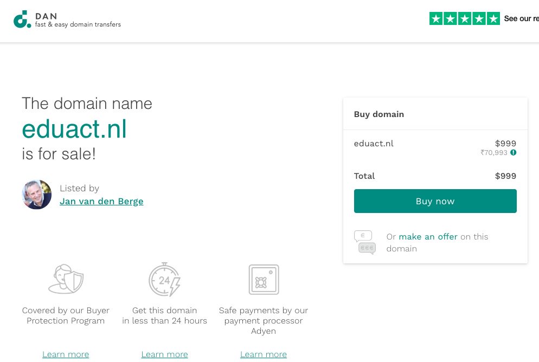
Task: Click the 24-hour stopwatch icon
Action: pyautogui.click(x=165, y=279)
